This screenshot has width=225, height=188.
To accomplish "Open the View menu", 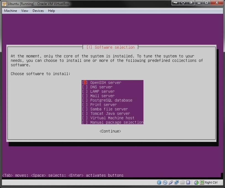I will [x=25, y=11].
